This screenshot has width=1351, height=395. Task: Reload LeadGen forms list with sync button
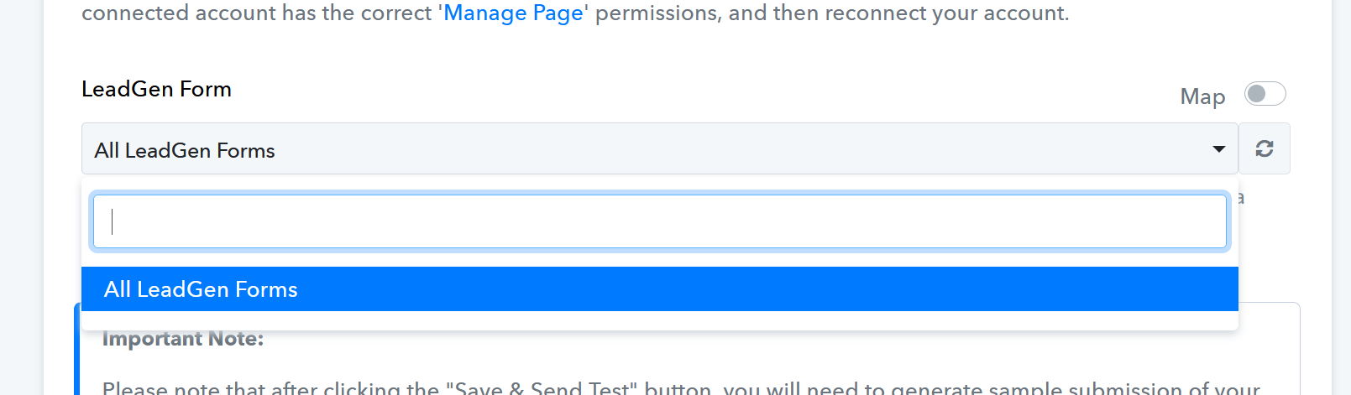point(1265,148)
